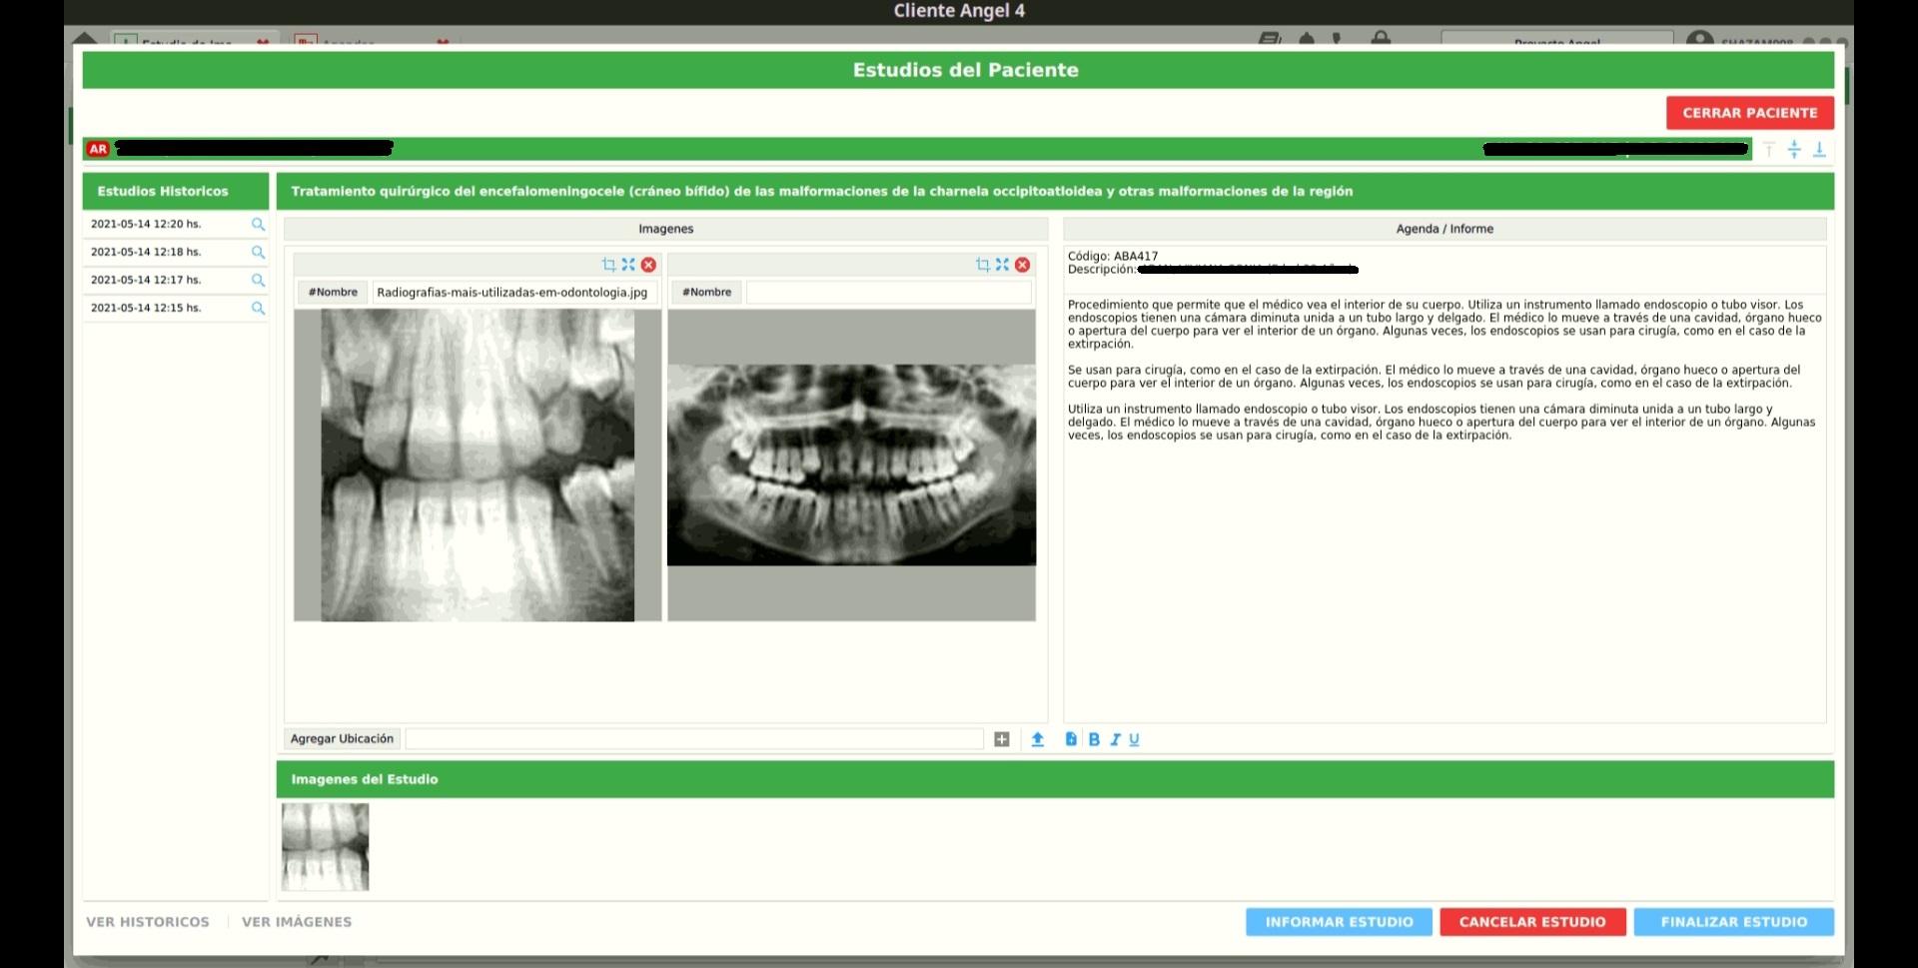Screen dimensions: 1918x968
Task: Expand the panoramic x-ray to fullscreen
Action: 1002,265
